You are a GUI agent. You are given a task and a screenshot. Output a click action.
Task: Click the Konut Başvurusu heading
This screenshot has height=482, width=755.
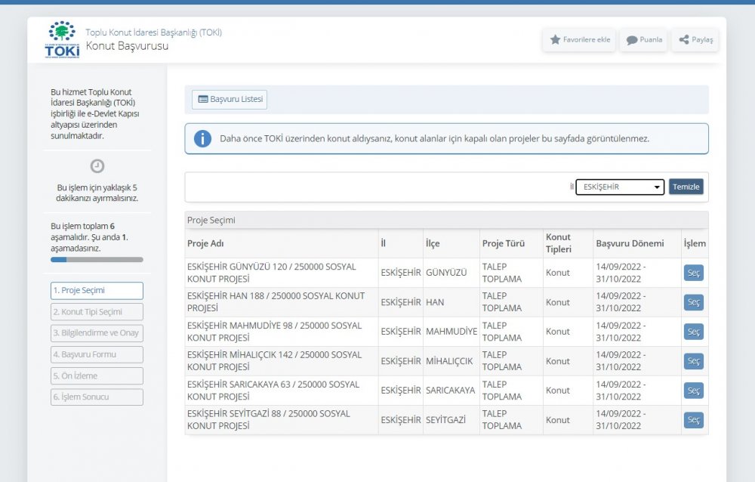click(x=127, y=46)
